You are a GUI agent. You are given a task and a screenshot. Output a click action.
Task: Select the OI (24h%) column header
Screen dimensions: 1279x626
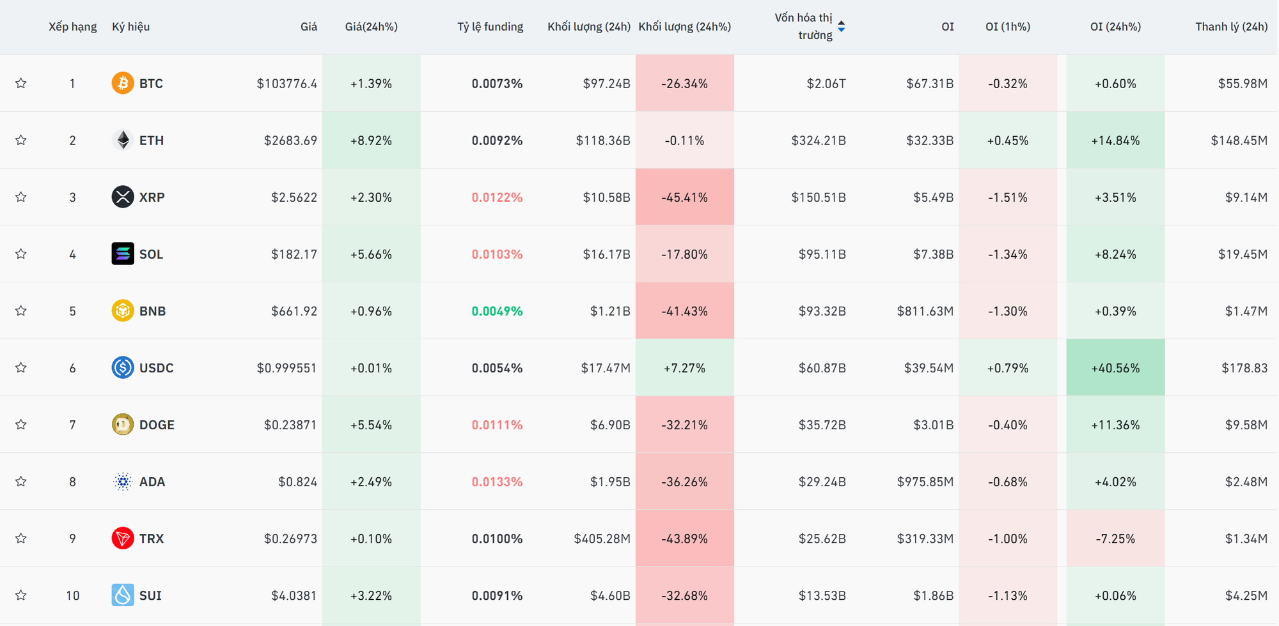point(1115,27)
